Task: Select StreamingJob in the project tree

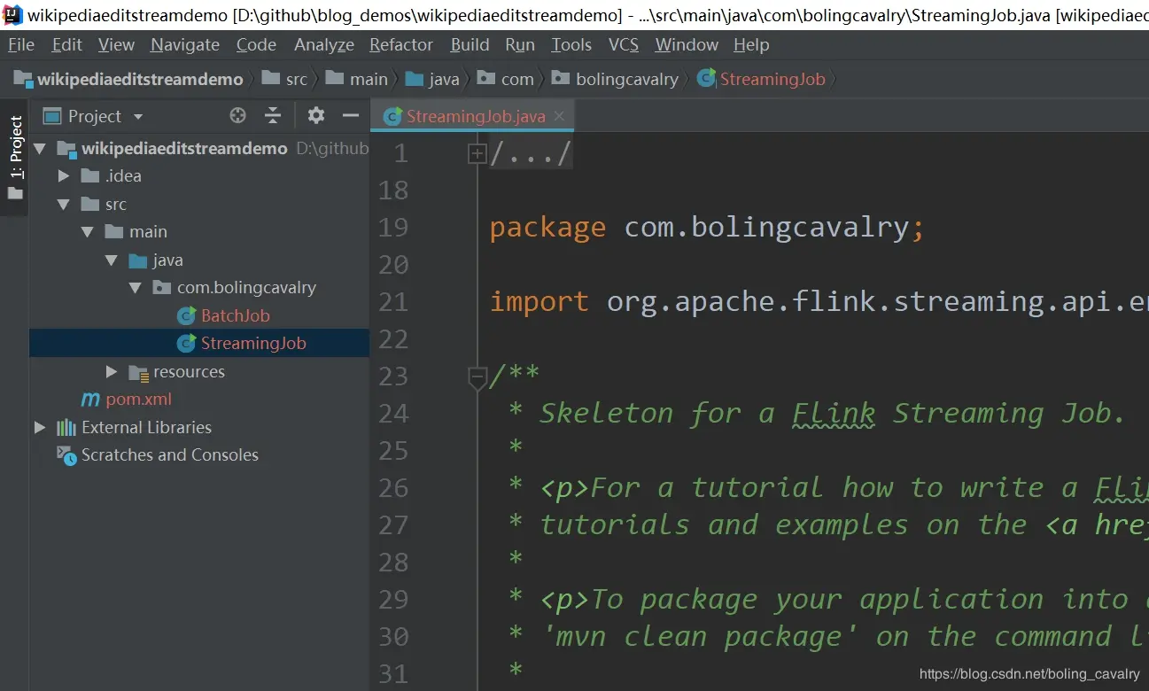Action: click(x=253, y=343)
